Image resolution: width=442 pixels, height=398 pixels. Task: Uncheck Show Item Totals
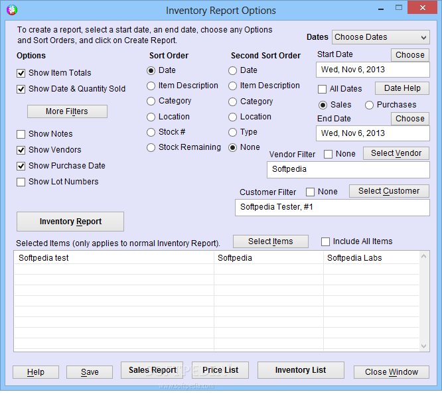(x=21, y=73)
